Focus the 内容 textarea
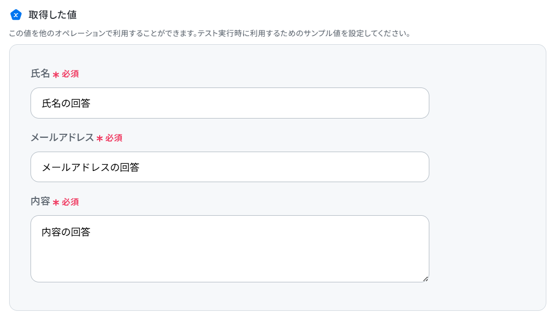556x320 pixels. click(x=230, y=249)
